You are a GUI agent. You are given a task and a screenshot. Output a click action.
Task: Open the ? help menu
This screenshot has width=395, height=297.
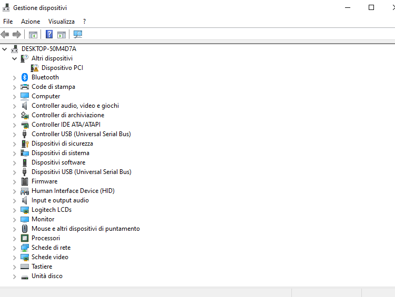pos(84,22)
